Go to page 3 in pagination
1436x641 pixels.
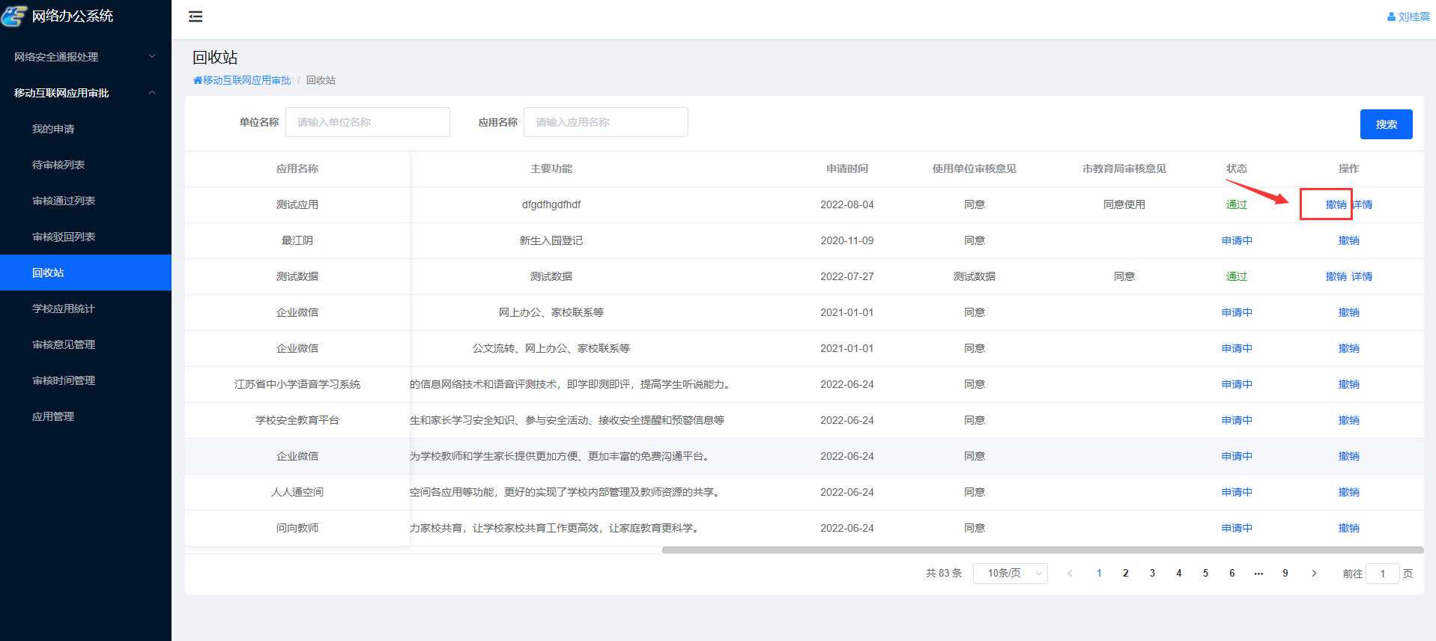1152,574
